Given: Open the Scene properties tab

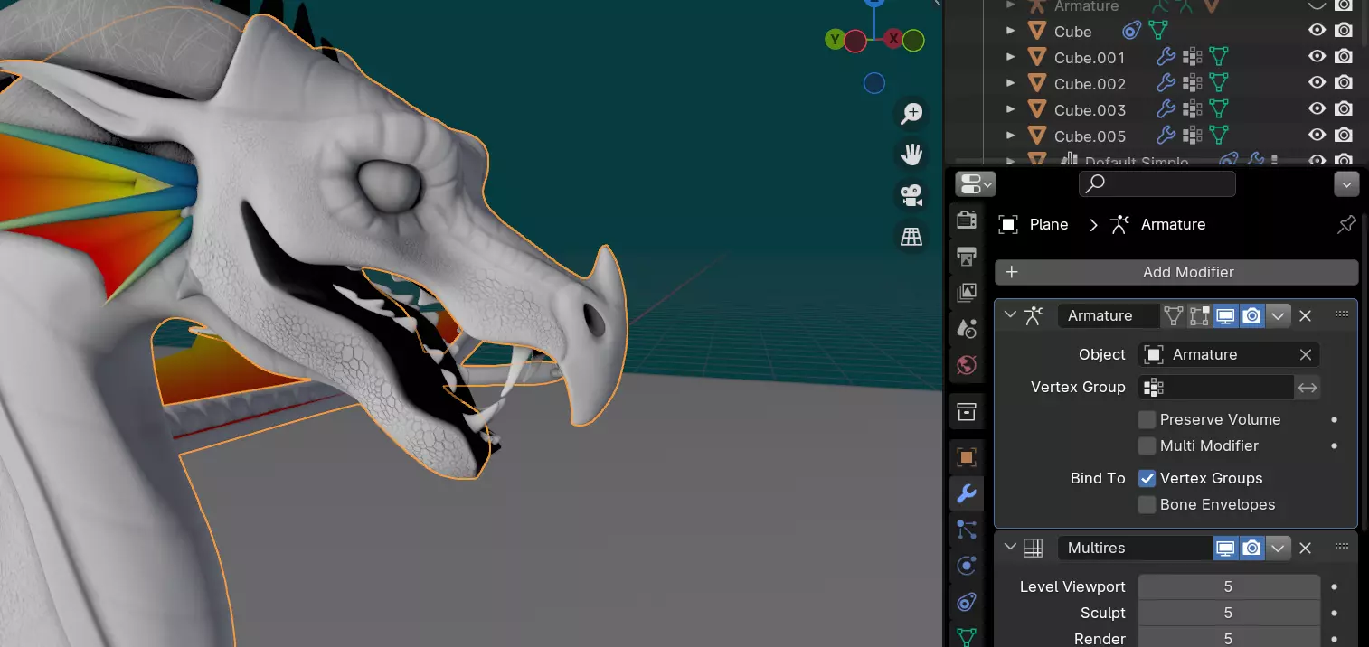Looking at the screenshot, I should coord(967,329).
